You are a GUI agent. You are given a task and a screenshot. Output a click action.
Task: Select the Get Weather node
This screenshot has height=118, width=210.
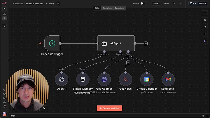click(x=104, y=79)
